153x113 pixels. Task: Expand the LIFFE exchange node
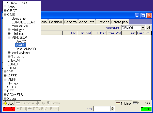5,76
